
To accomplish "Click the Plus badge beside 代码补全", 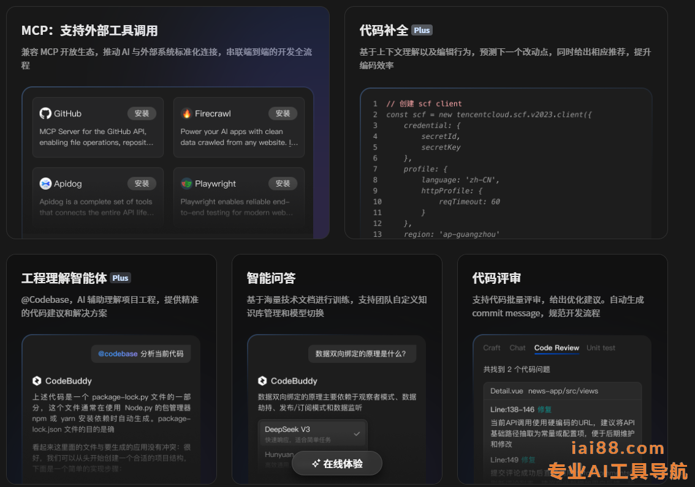I will pyautogui.click(x=422, y=30).
